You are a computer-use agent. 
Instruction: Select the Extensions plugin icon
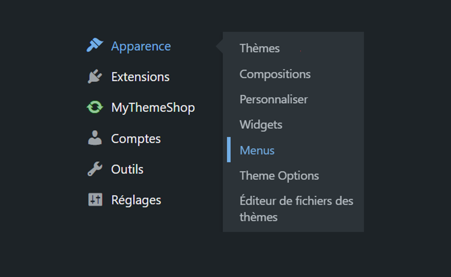click(95, 76)
